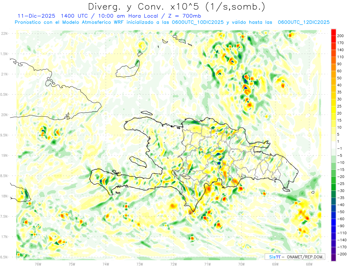Click the '22N' latitude label
Viewport: 347px width, 268px height.
point(4,34)
